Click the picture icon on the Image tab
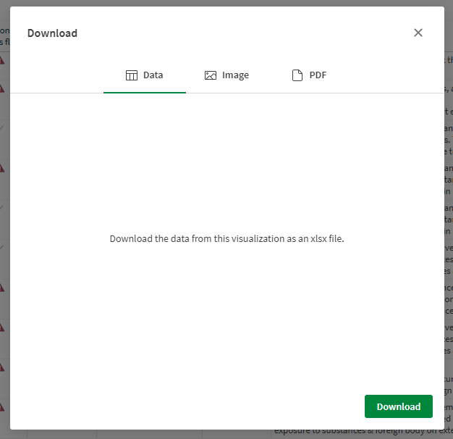453x439 pixels. tap(211, 75)
